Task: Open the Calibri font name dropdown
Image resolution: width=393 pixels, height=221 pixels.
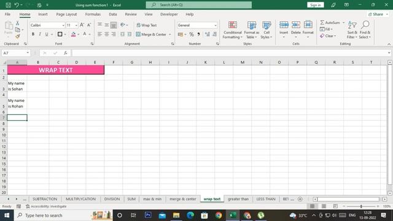Action: (x=63, y=25)
